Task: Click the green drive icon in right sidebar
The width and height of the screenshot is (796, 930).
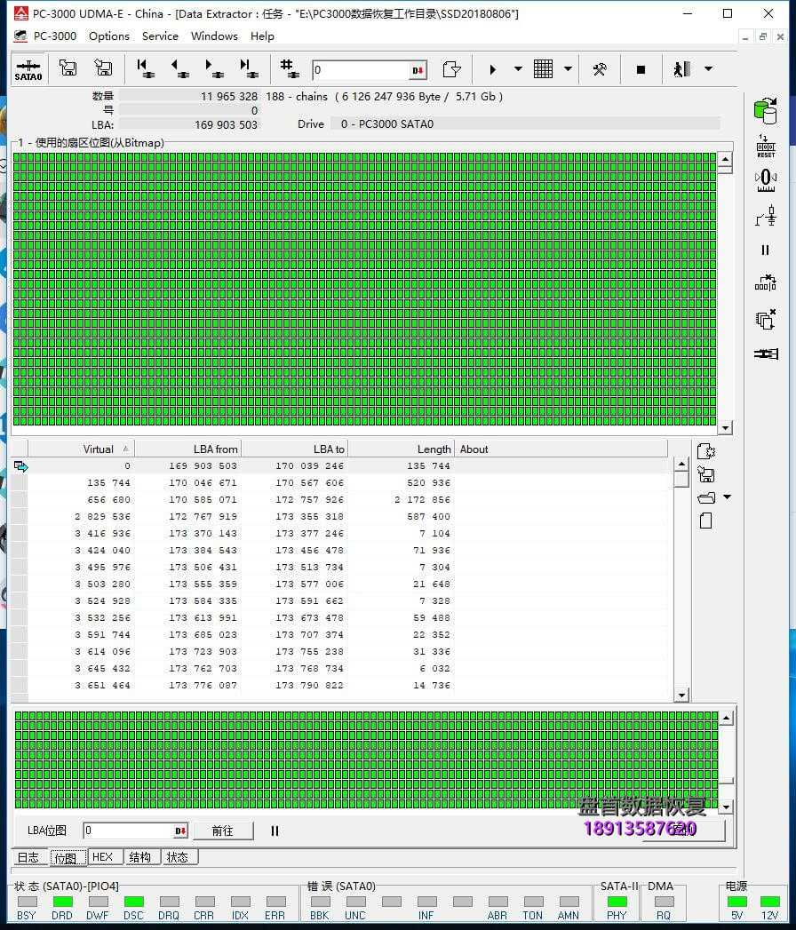Action: point(764,110)
